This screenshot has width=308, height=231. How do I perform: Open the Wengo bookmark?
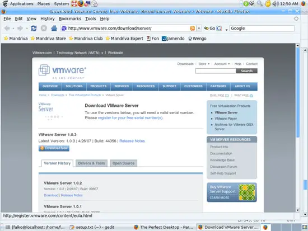[197, 39]
